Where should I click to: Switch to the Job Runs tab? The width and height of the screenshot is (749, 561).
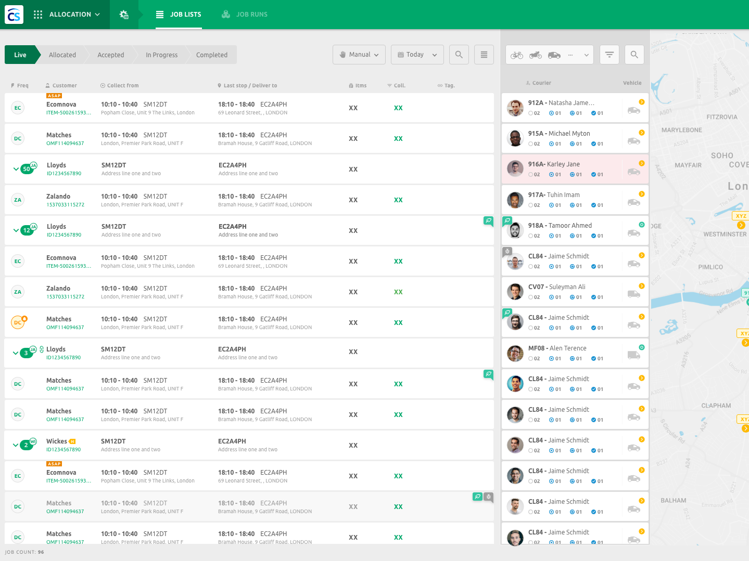[x=244, y=14]
